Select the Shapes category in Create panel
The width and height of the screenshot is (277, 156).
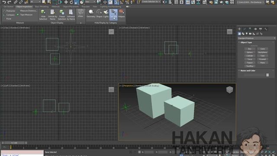[x=243, y=34]
